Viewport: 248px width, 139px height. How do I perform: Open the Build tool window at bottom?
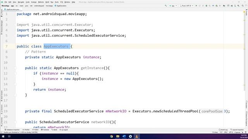[54, 130]
